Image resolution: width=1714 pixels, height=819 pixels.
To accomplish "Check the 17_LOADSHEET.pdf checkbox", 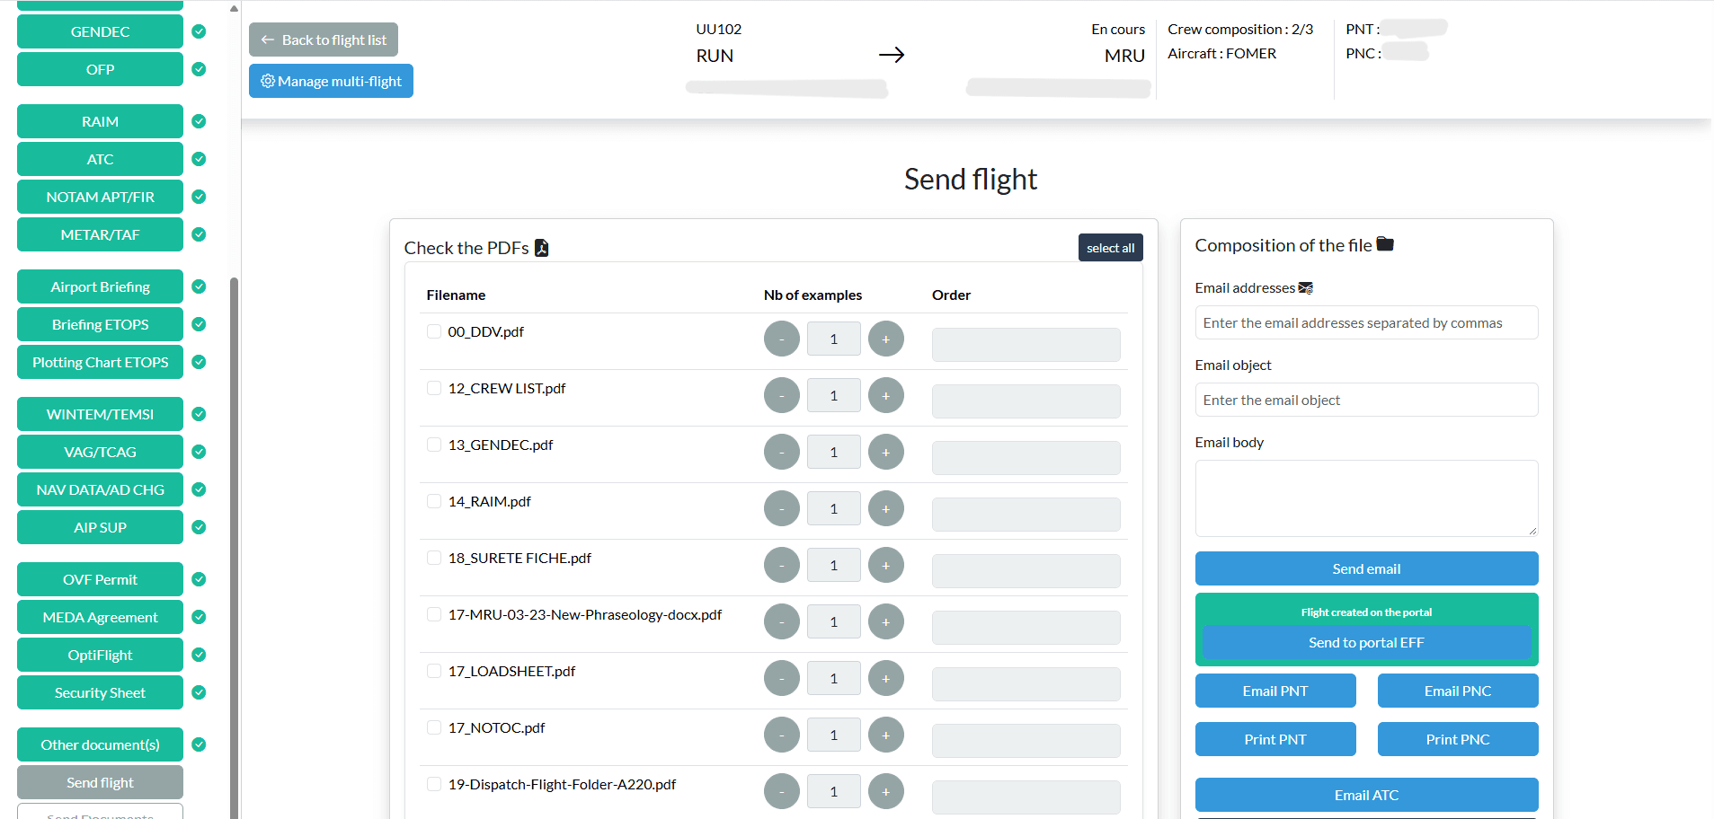I will pyautogui.click(x=434, y=671).
